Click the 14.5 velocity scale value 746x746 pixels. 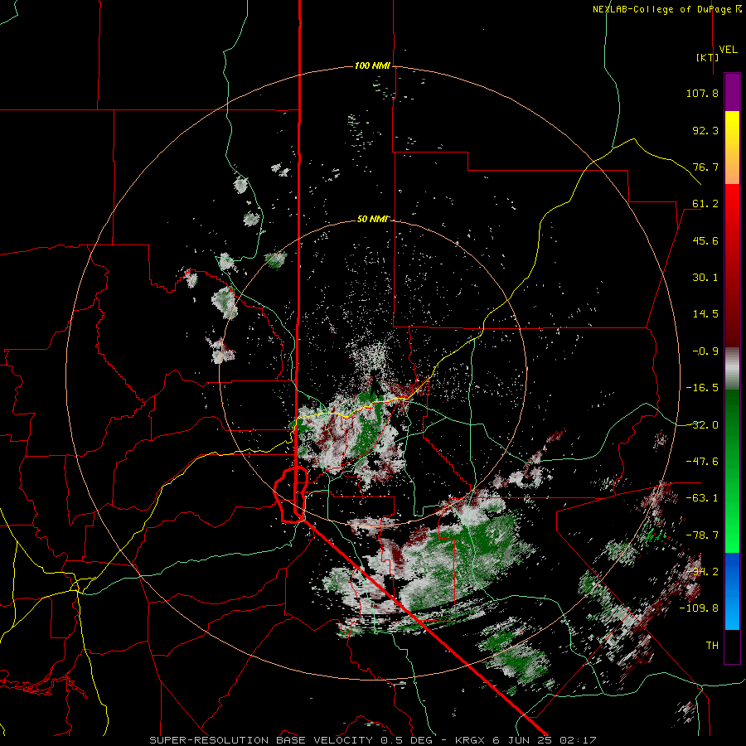click(705, 314)
